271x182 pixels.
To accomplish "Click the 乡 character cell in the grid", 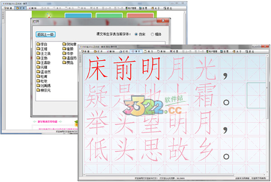I will pyautogui.click(x=206, y=149).
